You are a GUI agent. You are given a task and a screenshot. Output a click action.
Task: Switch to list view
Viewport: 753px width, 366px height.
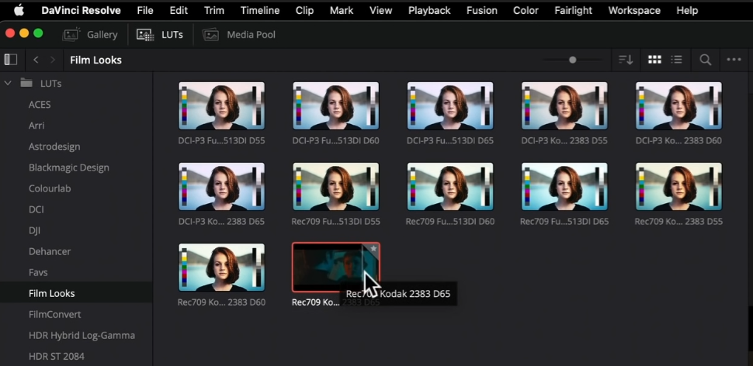677,60
